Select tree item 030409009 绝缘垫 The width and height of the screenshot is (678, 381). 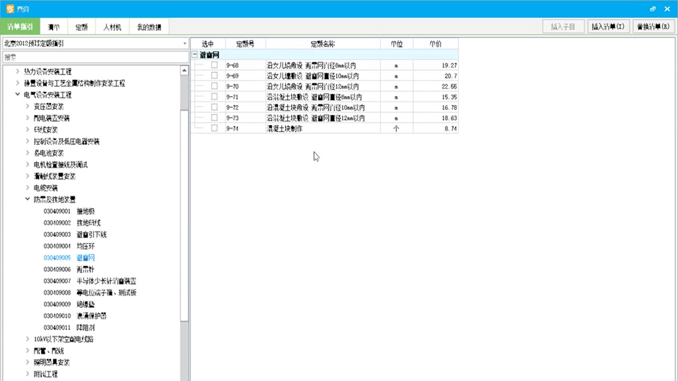point(69,304)
